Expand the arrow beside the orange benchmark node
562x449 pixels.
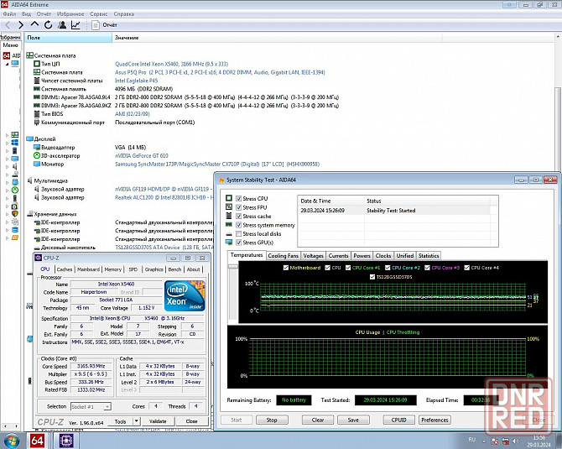pos(7,238)
